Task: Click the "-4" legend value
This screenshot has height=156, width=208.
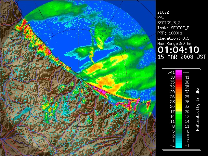Action: [x=172, y=146]
